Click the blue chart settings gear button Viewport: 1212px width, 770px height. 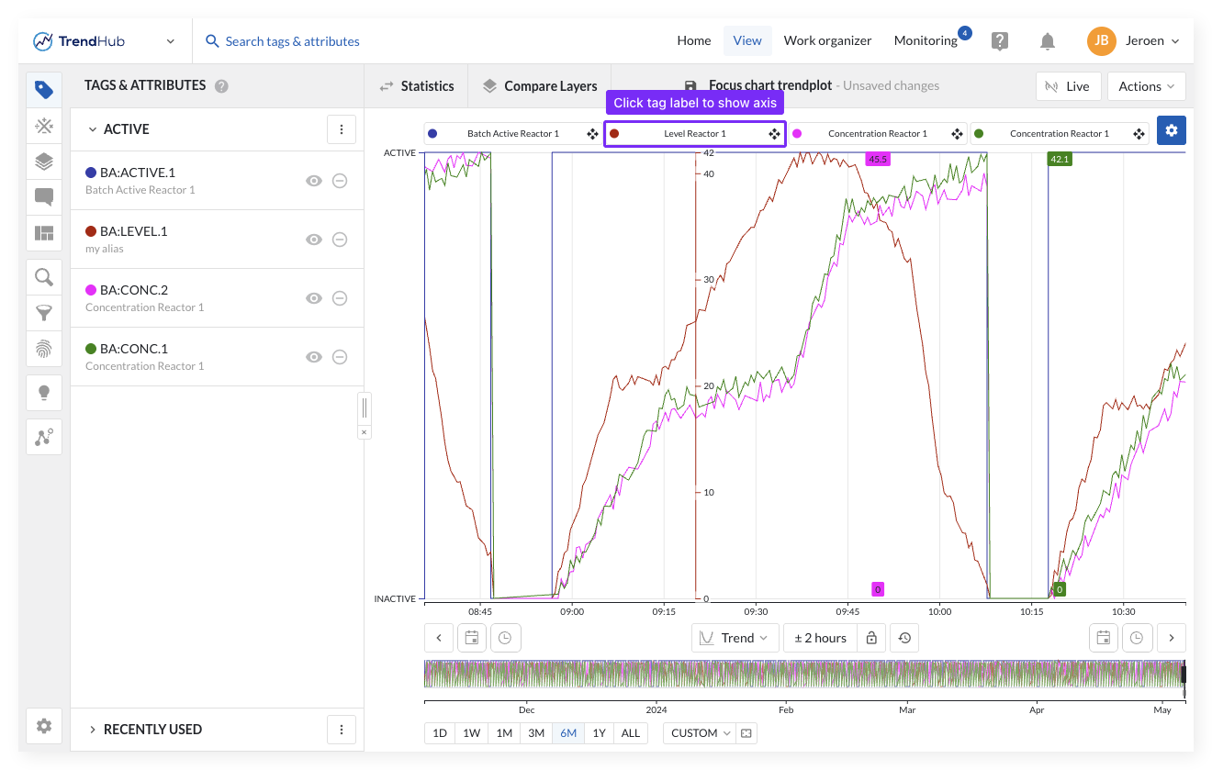coord(1171,130)
